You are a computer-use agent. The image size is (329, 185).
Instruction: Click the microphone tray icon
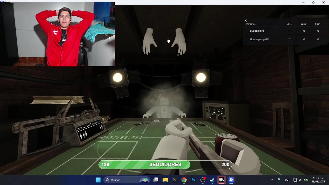[x=279, y=180]
